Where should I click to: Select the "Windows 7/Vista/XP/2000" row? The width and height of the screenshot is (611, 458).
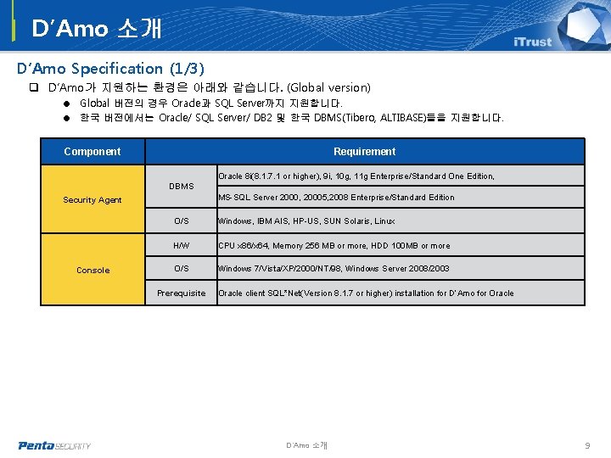coord(401,268)
